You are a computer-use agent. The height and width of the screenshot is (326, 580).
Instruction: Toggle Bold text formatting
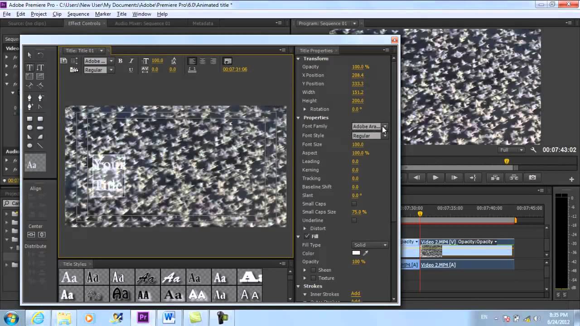point(120,61)
